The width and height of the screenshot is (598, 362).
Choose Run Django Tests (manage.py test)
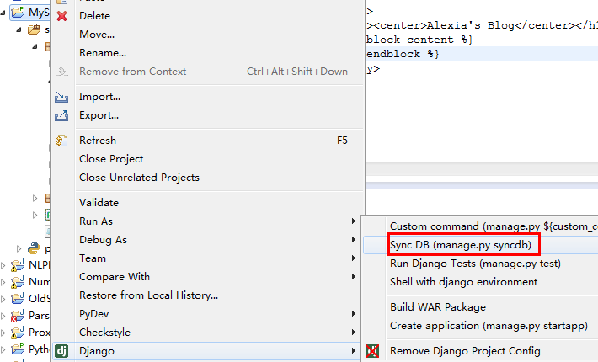point(475,264)
